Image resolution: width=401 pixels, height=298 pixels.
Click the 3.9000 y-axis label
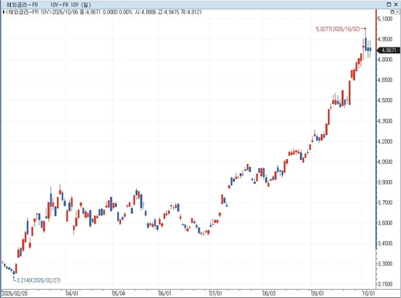point(385,182)
